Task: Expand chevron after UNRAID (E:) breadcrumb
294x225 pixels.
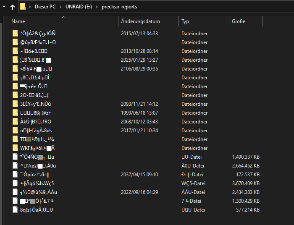Action: [x=97, y=7]
